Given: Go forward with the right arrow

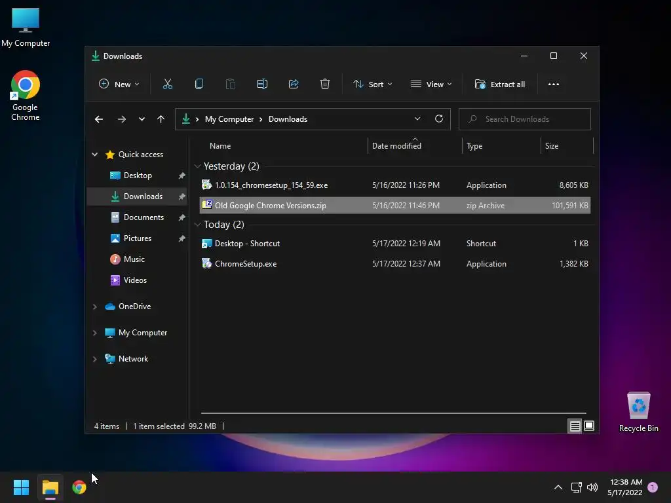Looking at the screenshot, I should coord(121,119).
